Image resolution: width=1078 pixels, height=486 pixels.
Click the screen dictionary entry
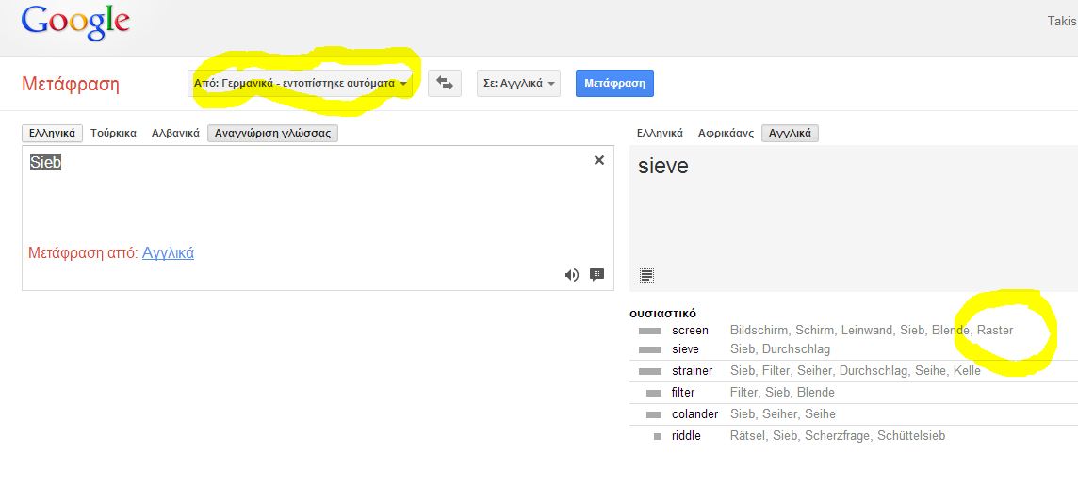click(690, 331)
